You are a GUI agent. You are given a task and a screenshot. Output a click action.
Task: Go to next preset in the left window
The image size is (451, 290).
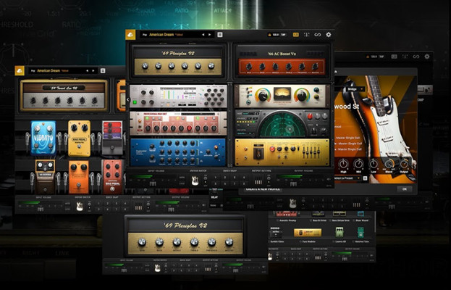click(93, 70)
